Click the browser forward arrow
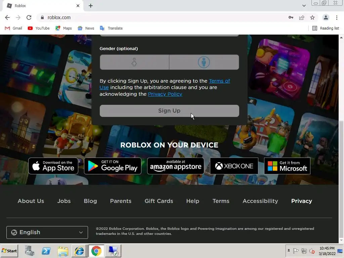Viewport: 344px width, 258px height. coord(18,17)
